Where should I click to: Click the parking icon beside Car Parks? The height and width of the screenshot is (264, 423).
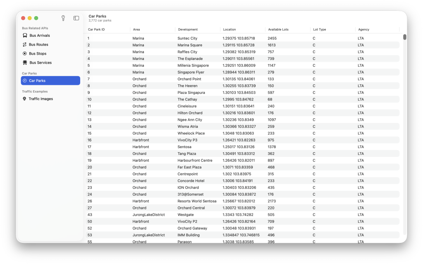(x=24, y=80)
